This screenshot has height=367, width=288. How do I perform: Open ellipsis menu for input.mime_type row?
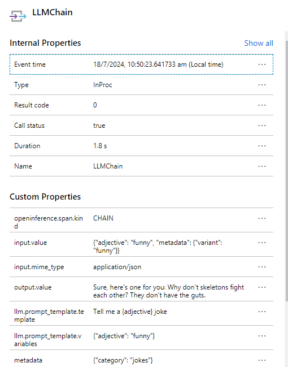pyautogui.click(x=262, y=267)
